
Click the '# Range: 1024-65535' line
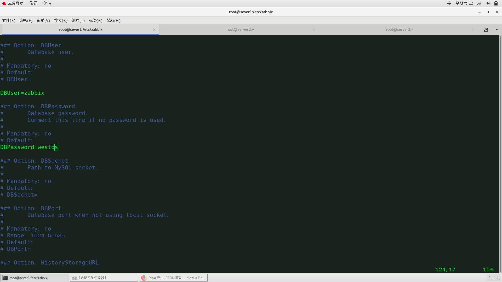pos(32,236)
